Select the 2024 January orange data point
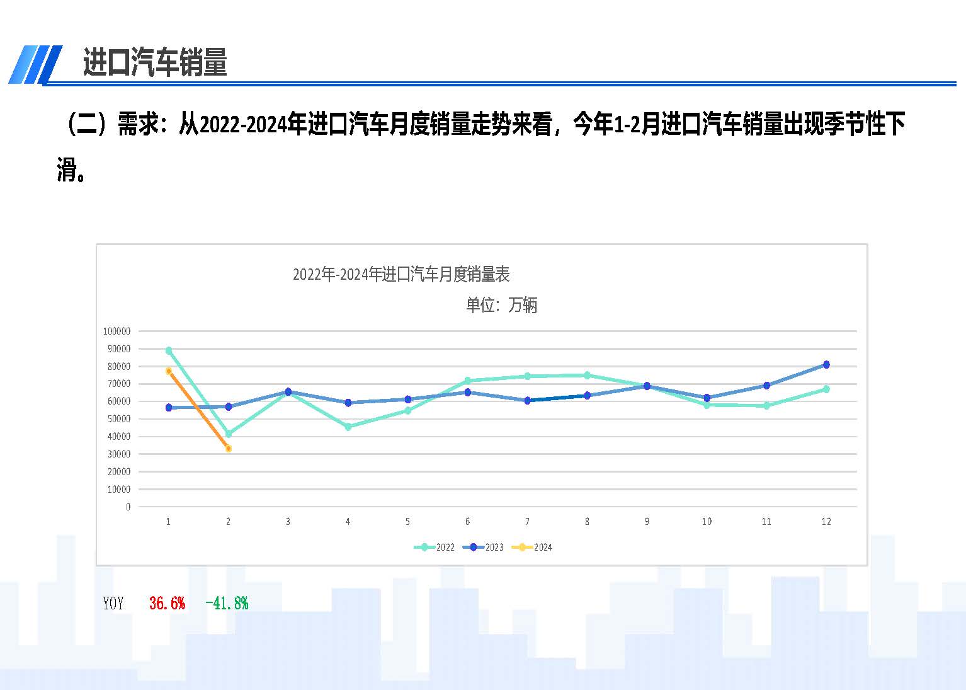This screenshot has width=966, height=690. click(169, 371)
